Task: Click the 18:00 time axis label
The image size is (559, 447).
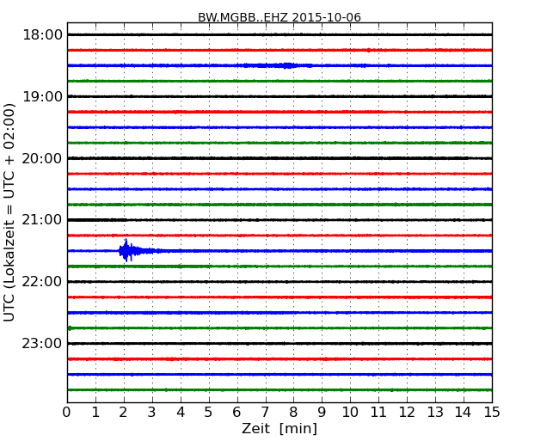Action: click(42, 35)
